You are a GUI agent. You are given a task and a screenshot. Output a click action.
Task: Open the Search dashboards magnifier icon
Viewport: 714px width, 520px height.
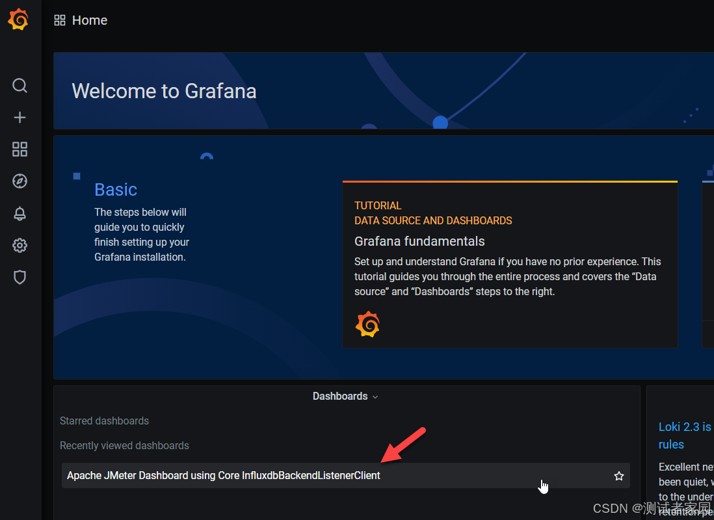pyautogui.click(x=20, y=85)
